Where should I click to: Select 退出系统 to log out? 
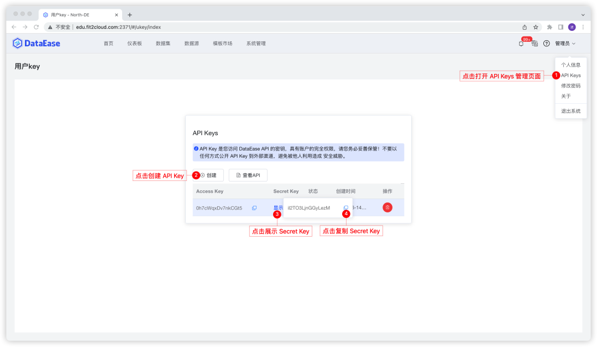570,110
